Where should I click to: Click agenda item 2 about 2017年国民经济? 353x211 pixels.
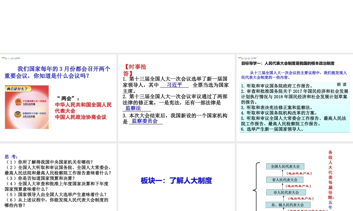pyautogui.click(x=294, y=97)
